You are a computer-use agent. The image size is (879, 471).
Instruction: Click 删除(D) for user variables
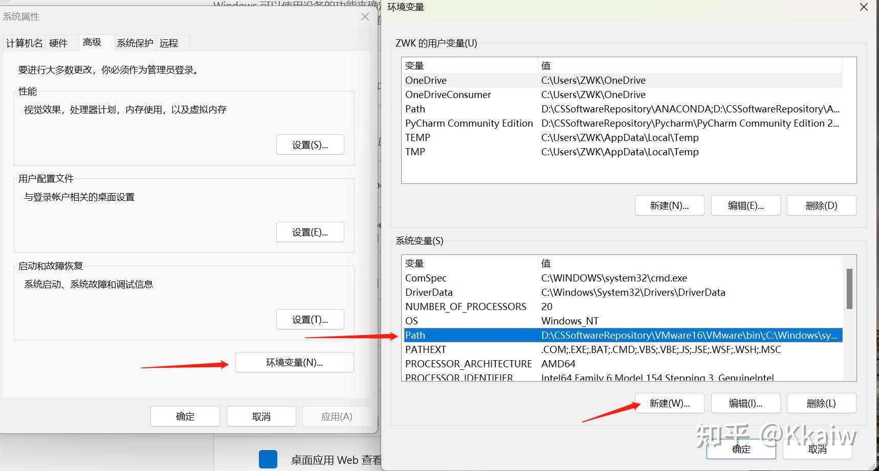tap(821, 205)
